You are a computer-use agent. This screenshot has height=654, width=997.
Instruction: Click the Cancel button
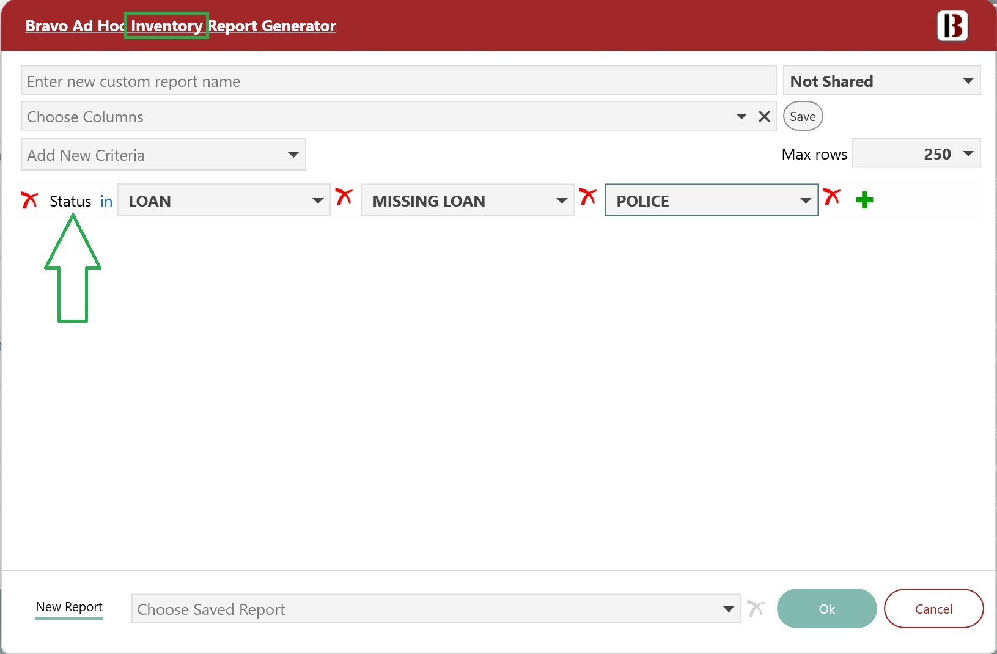tap(933, 609)
